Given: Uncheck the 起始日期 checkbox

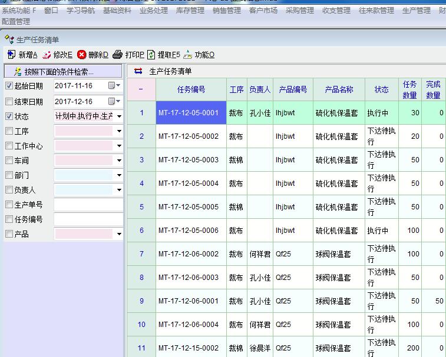Looking at the screenshot, I should (x=9, y=86).
